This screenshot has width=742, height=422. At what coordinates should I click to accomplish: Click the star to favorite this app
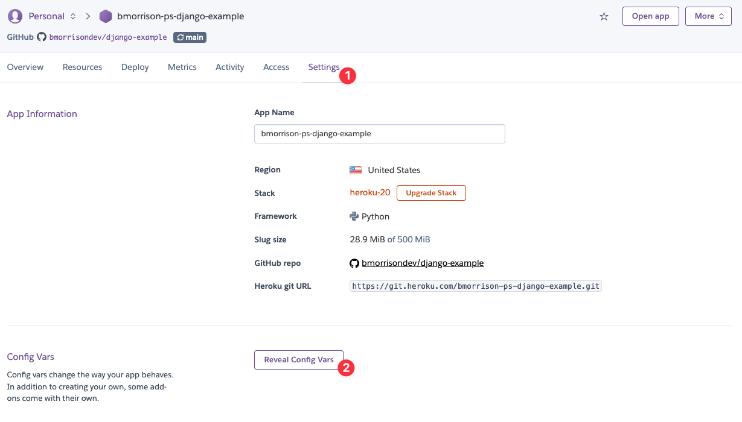pyautogui.click(x=603, y=16)
